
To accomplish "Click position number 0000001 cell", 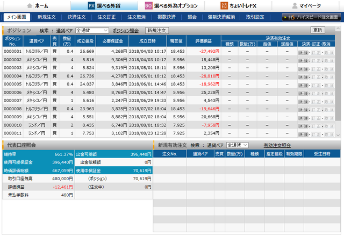I will point(13,51).
